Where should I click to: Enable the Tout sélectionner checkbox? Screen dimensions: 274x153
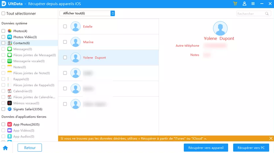(x=3, y=14)
